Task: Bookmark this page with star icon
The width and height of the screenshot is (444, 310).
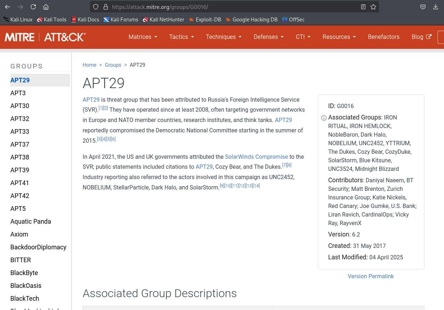Action: click(x=373, y=7)
